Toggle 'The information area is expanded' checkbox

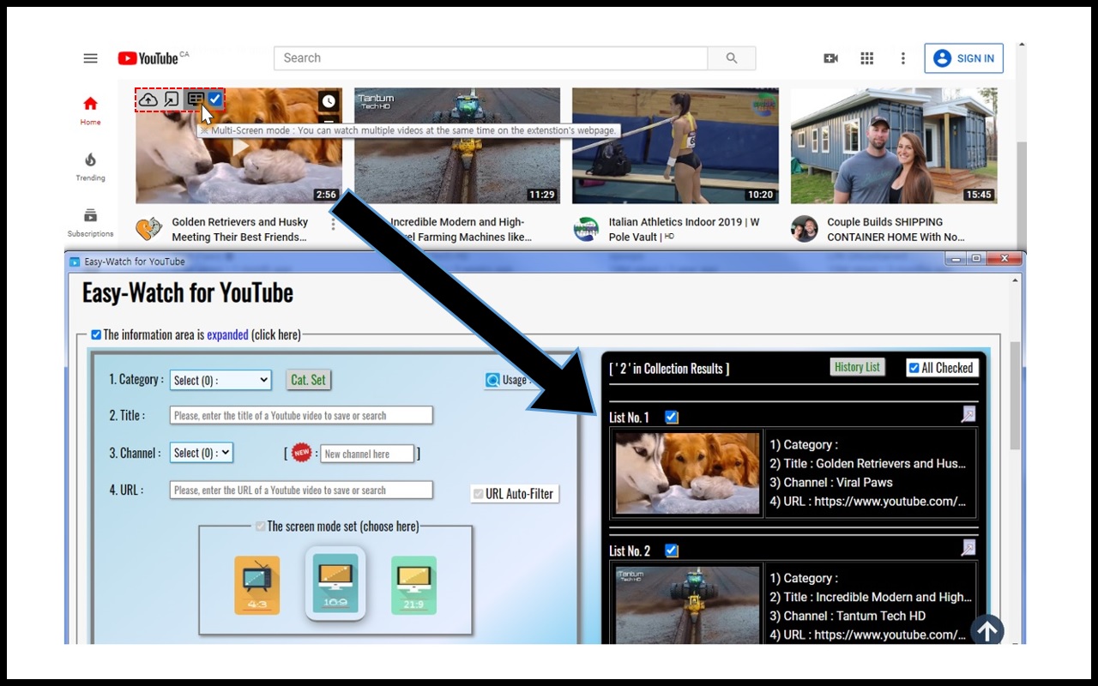[96, 334]
